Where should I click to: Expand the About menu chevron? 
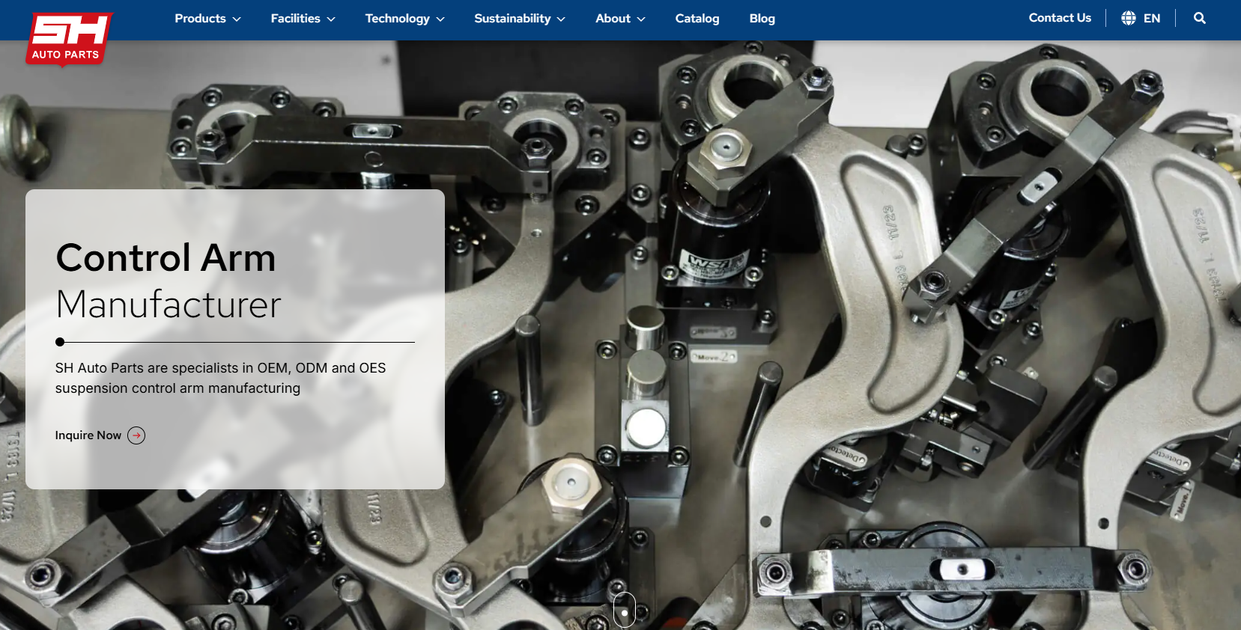pos(641,19)
